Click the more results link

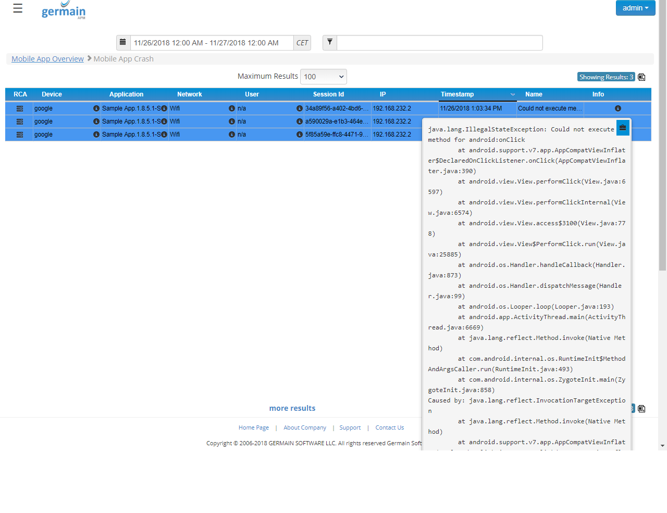(292, 408)
